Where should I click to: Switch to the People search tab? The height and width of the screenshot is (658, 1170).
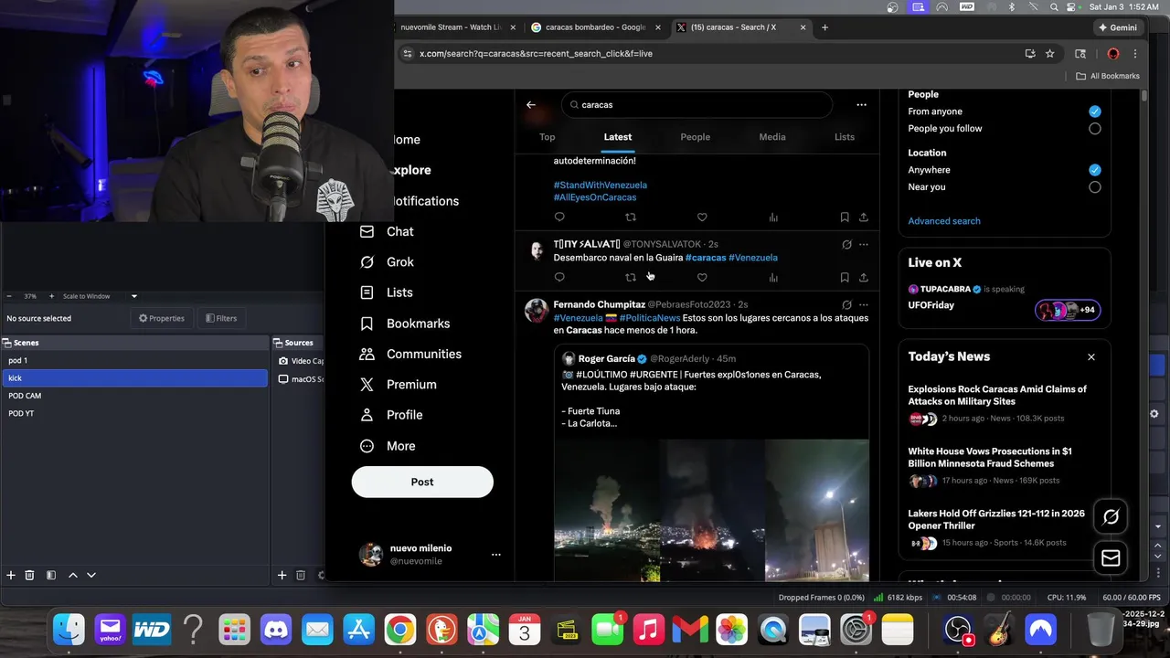point(695,137)
